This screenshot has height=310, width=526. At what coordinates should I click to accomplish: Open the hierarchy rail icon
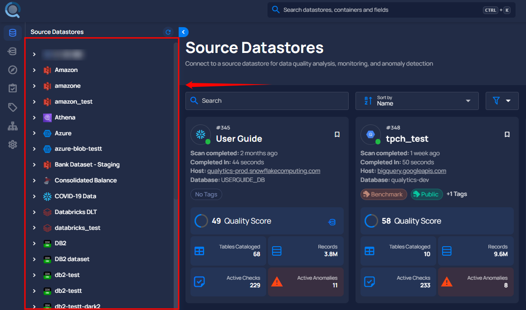13,126
